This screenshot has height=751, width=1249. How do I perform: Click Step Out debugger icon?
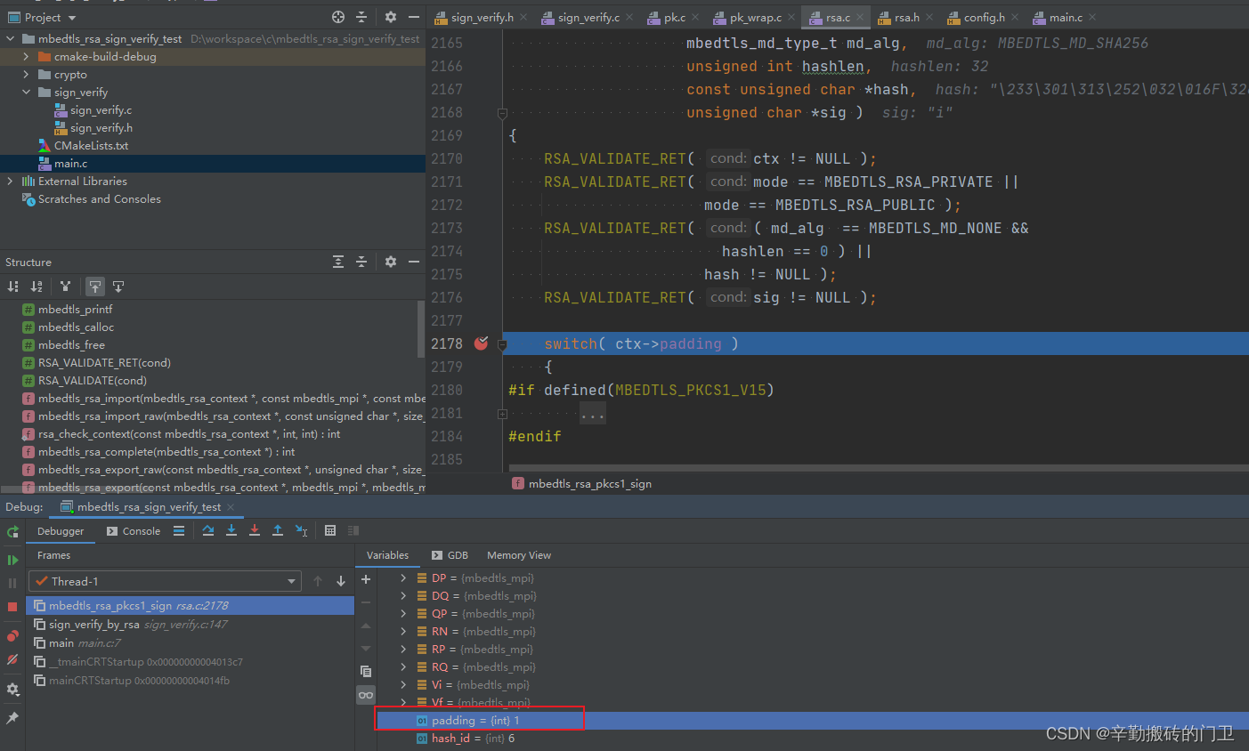pos(278,530)
